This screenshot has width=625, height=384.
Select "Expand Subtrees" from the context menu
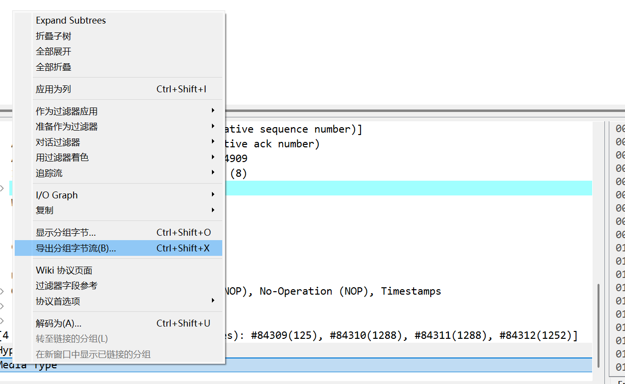click(70, 20)
